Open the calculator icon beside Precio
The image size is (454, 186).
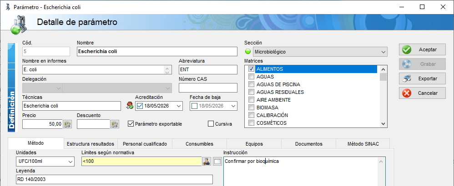[x=67, y=124]
